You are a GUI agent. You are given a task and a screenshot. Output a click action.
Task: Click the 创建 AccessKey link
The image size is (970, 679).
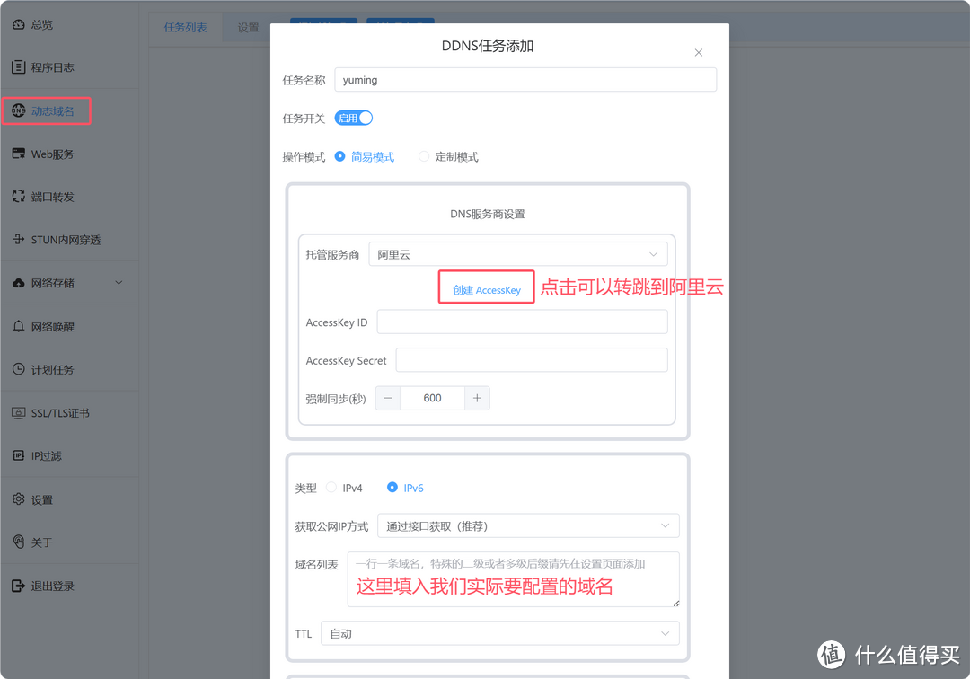click(487, 290)
